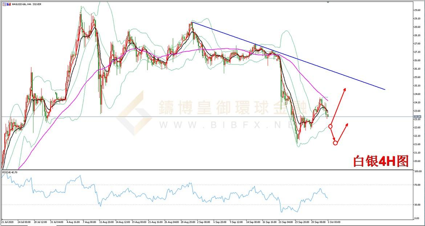Click the One Click Trading icon at top-left

point(4,4)
